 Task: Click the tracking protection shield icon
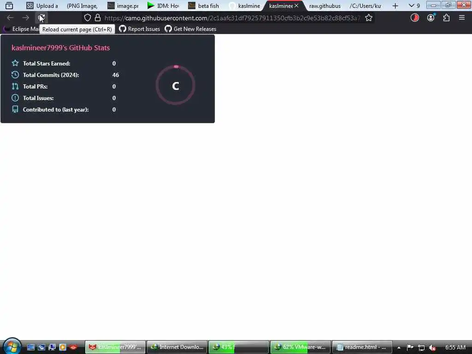[87, 18]
